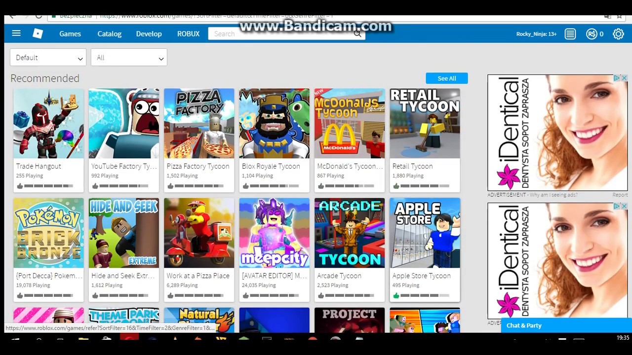This screenshot has width=632, height=355.
Task: Click browser reload icon
Action: pos(39,16)
